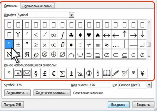Choose the union ∪ symbol
The width and height of the screenshot is (157, 111).
coord(80,54)
